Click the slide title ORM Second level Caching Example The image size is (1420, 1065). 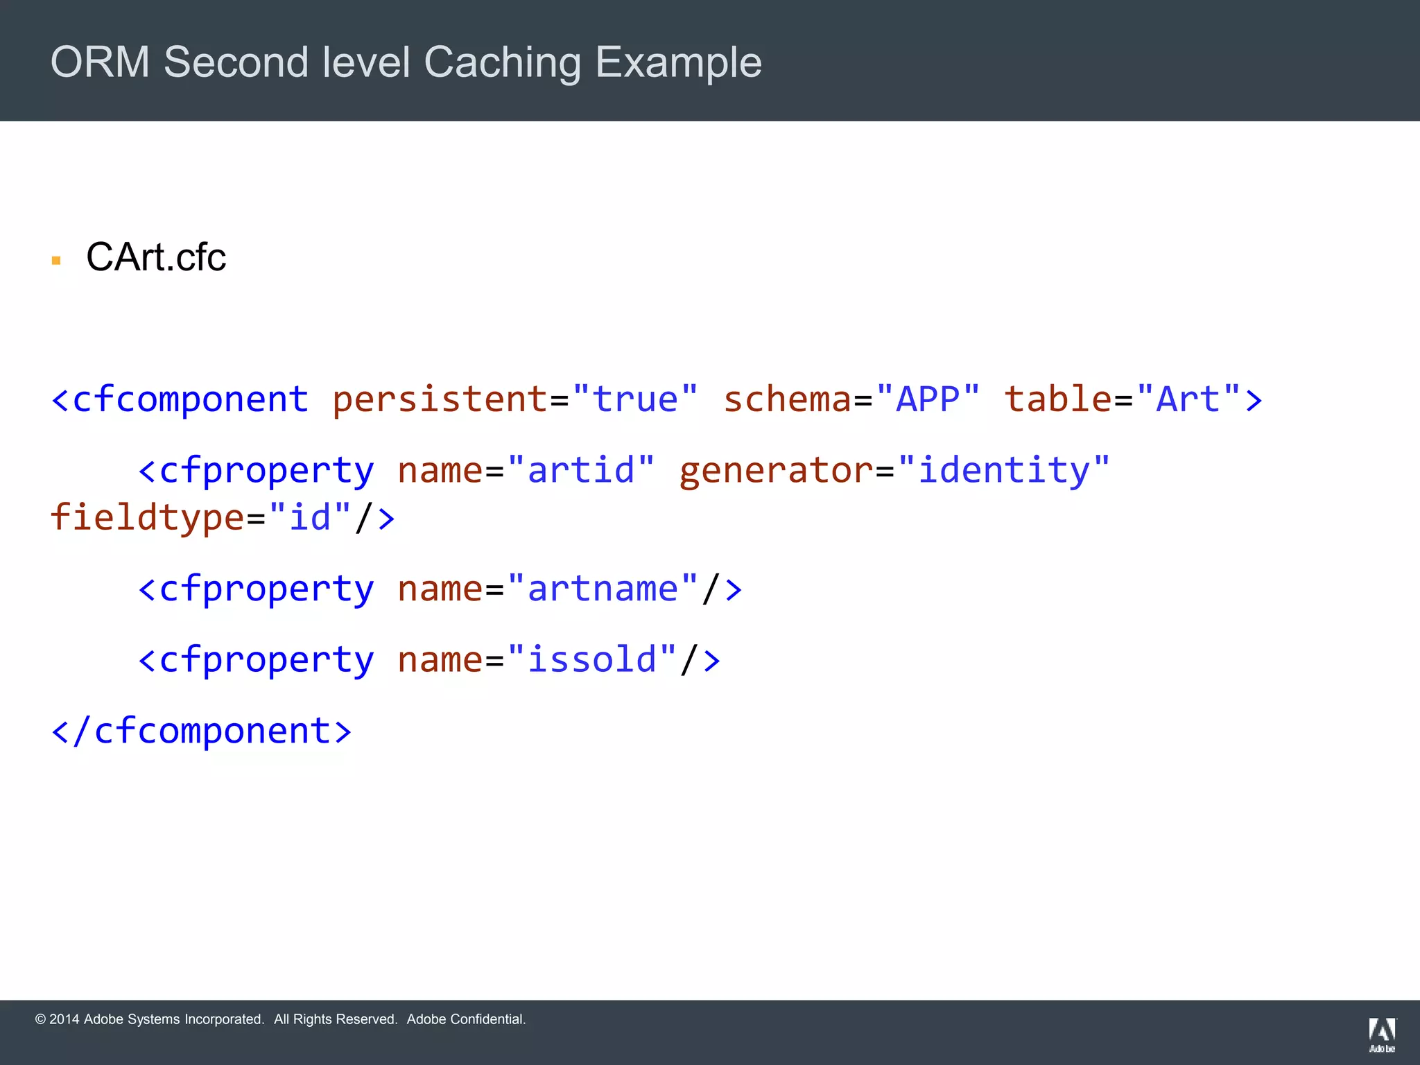pyautogui.click(x=406, y=62)
